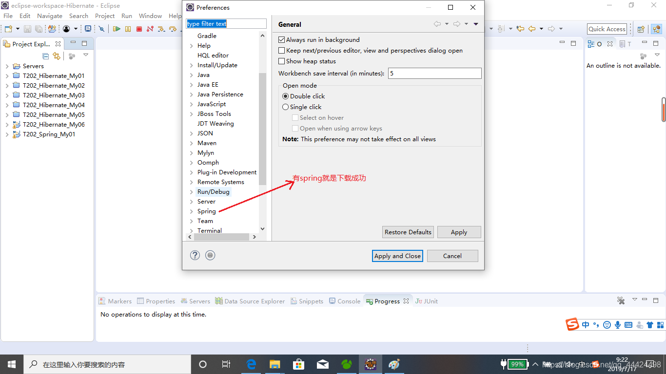666x374 pixels.
Task: Open Microsoft Edge from taskbar
Action: (x=251, y=364)
